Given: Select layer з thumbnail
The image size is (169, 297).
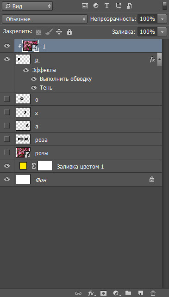Looking at the screenshot, I should tap(23, 112).
